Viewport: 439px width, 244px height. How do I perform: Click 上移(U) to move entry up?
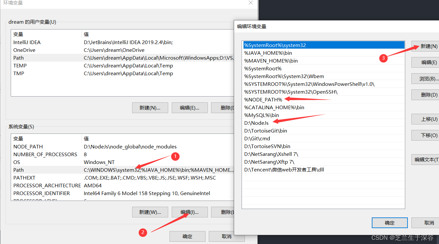[425, 119]
